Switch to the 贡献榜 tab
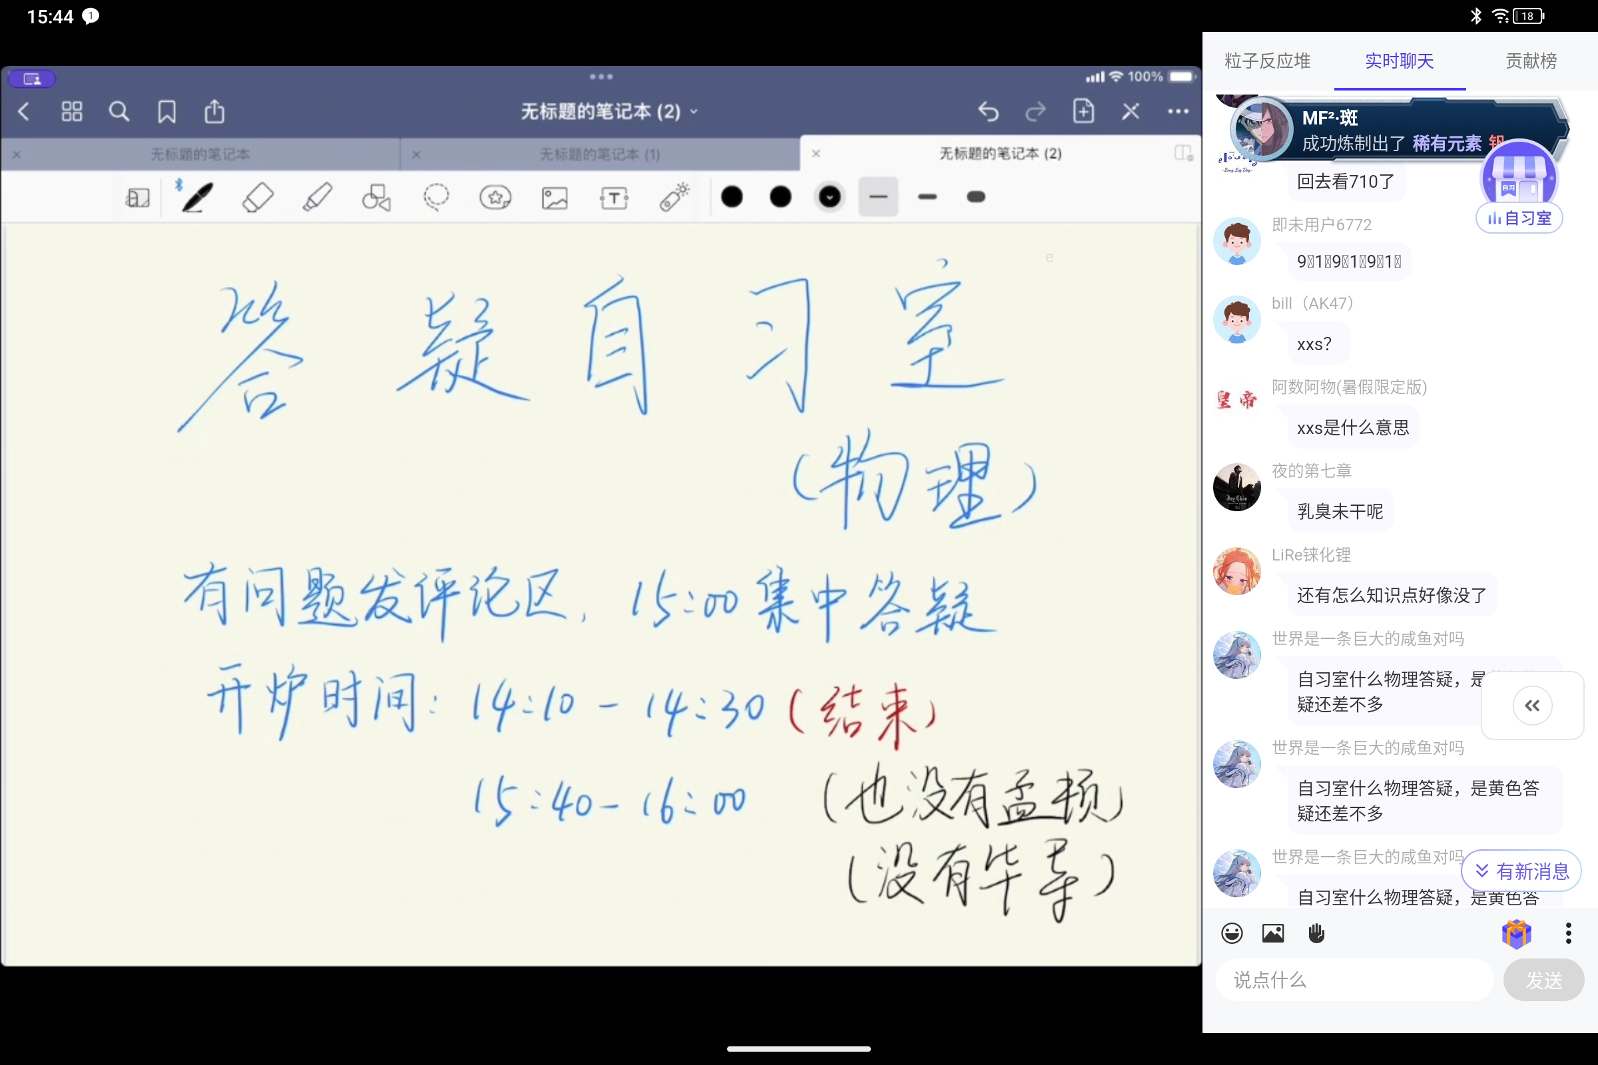The image size is (1598, 1065). pos(1531,61)
